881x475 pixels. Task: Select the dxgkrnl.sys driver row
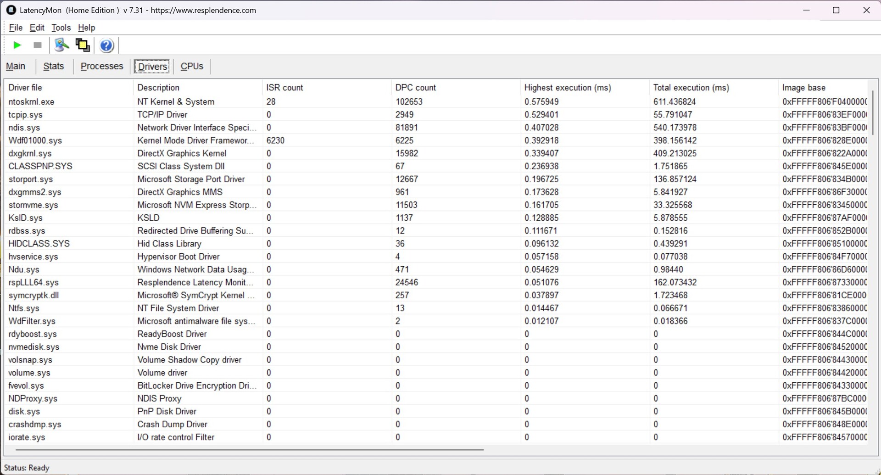tap(30, 153)
